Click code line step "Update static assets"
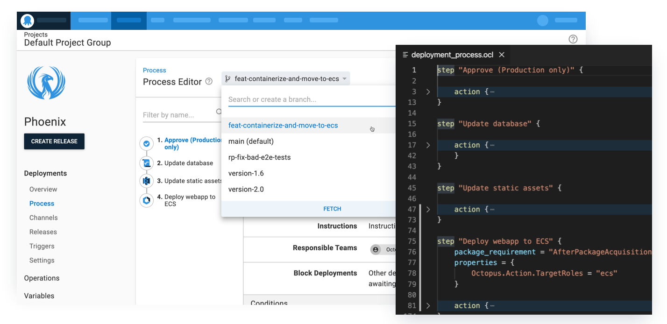Screen dimensions: 667x324 tap(499, 188)
